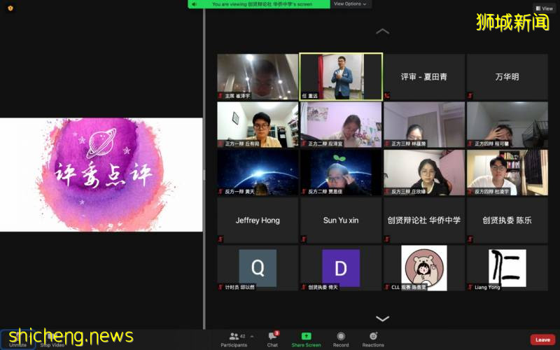Image resolution: width=560 pixels, height=350 pixels.
Task: Open the View Options dropdown
Action: click(x=350, y=4)
